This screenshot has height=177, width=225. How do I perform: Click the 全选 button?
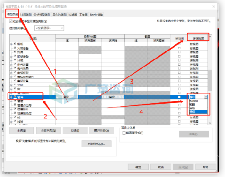[22, 131]
